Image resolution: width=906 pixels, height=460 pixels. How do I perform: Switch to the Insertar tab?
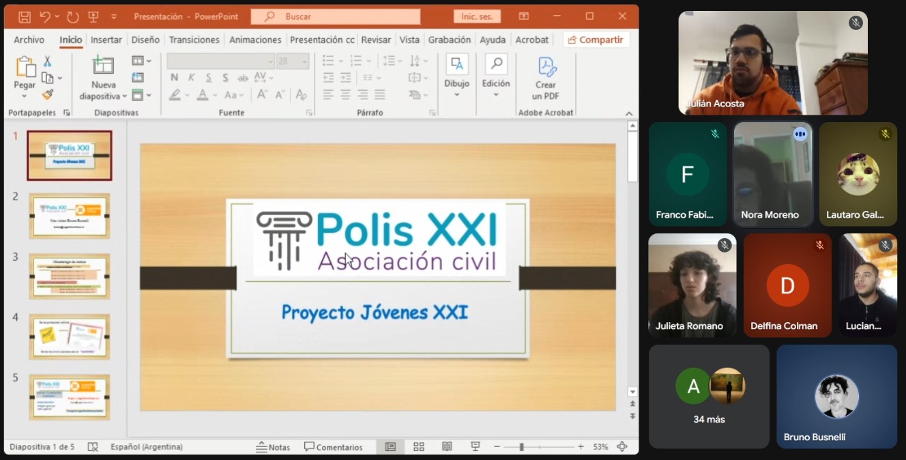[106, 40]
